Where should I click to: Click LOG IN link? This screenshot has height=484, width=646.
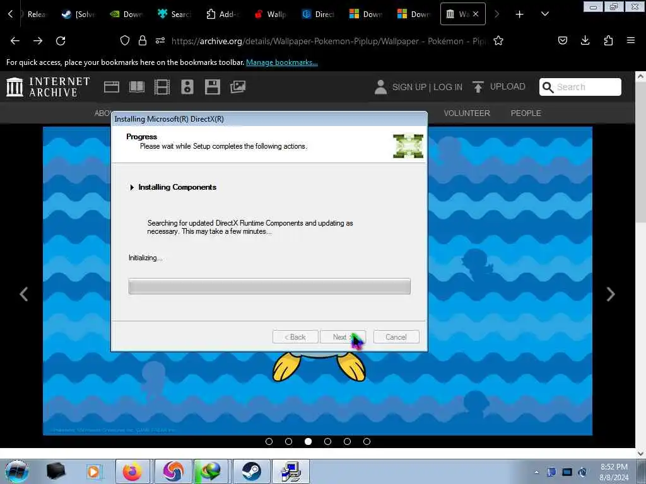(448, 87)
